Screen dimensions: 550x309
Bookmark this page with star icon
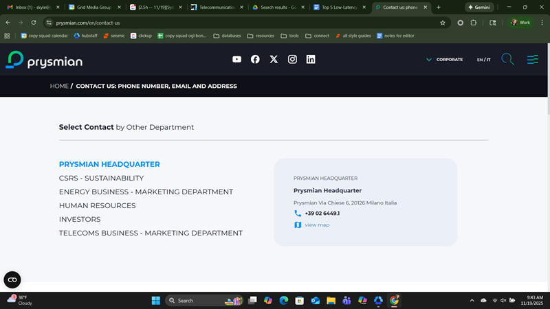tap(443, 23)
